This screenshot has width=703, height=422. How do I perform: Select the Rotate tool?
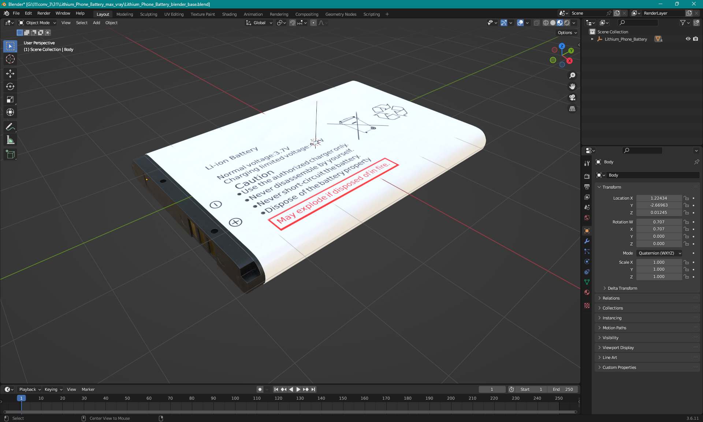coord(10,86)
